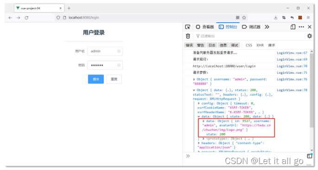Screen dimensions: 318x170
Task: Bookmark this page with the star icon
Action: click(x=244, y=18)
